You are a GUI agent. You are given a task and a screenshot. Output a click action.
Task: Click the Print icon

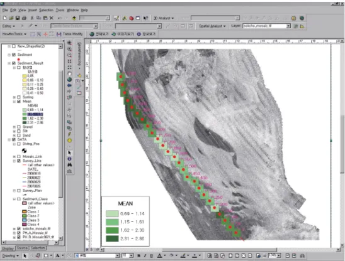pyautogui.click(x=24, y=18)
